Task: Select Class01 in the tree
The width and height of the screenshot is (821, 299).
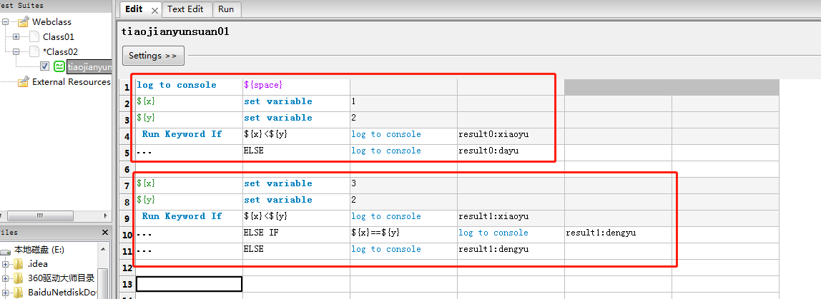Action: point(59,36)
